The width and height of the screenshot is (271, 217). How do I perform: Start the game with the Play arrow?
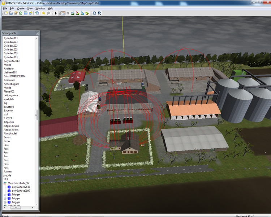pos(56,13)
